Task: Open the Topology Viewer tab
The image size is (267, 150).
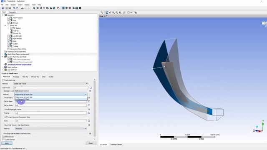Action: click(116, 145)
